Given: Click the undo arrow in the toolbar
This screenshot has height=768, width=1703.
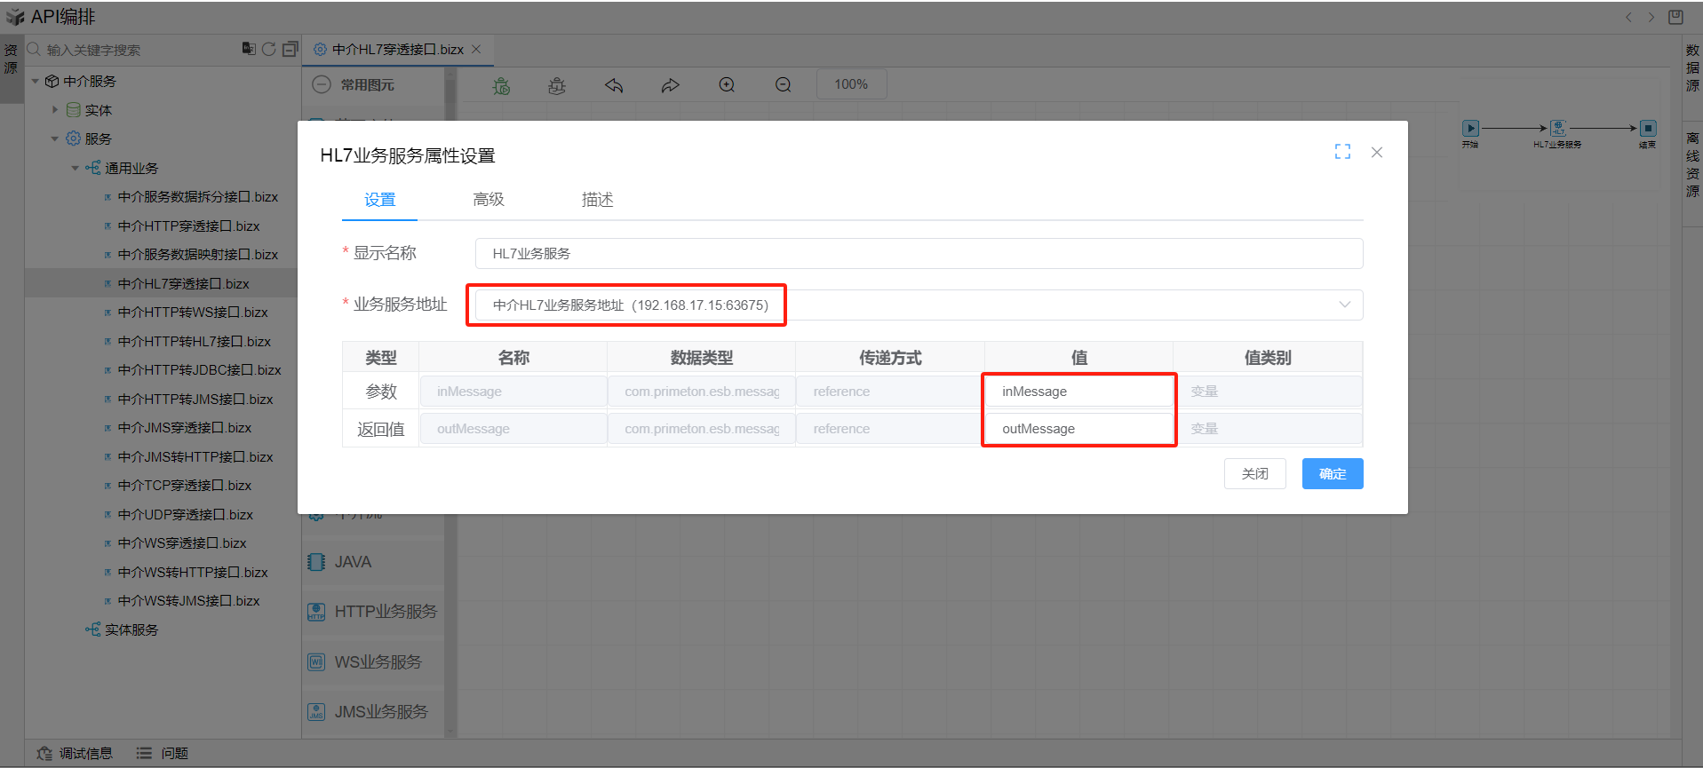Looking at the screenshot, I should coord(614,85).
